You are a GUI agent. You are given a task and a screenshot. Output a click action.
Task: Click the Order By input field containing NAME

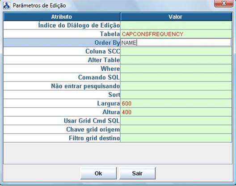tap(176, 43)
